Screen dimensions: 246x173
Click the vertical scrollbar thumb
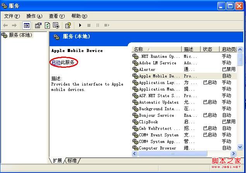click(240, 59)
